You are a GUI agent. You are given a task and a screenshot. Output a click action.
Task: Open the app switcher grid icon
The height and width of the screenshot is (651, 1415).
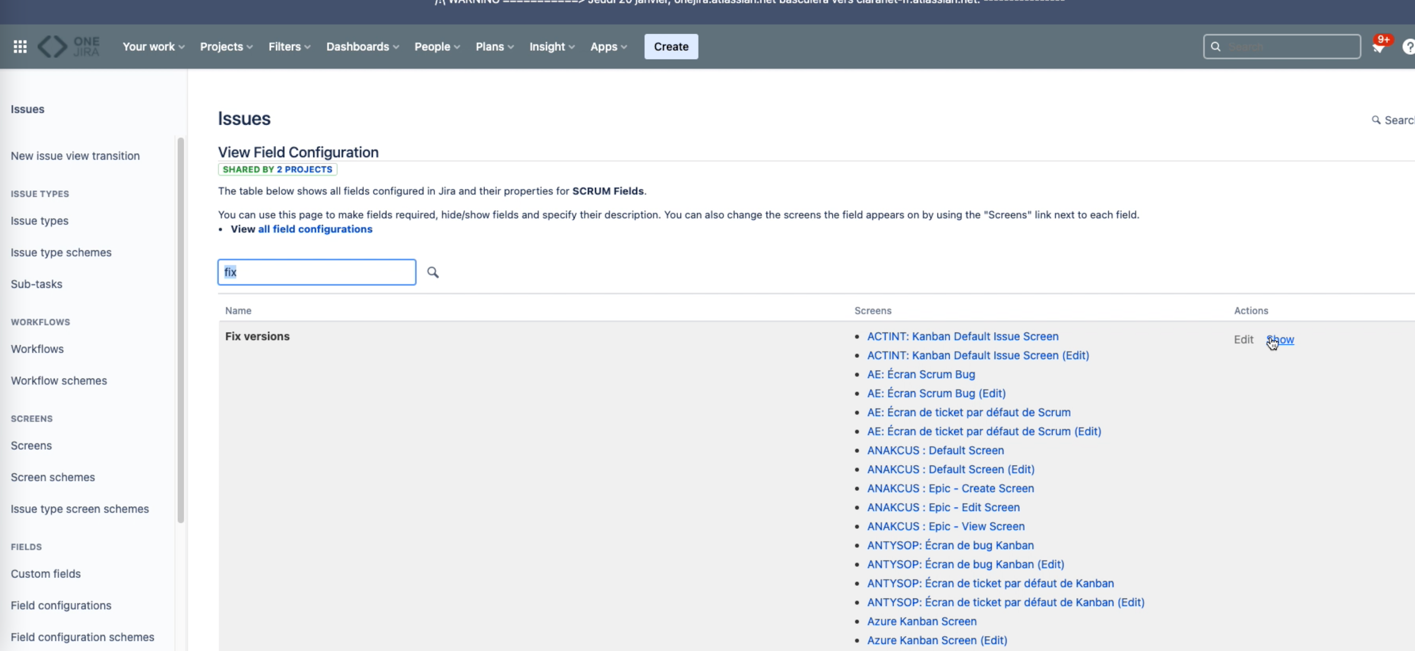click(20, 47)
